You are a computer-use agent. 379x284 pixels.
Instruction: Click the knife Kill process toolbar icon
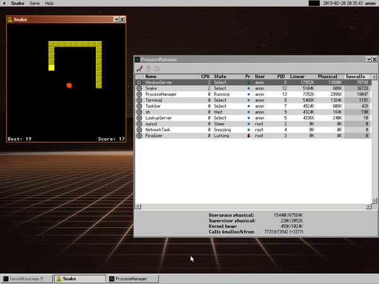(140, 69)
